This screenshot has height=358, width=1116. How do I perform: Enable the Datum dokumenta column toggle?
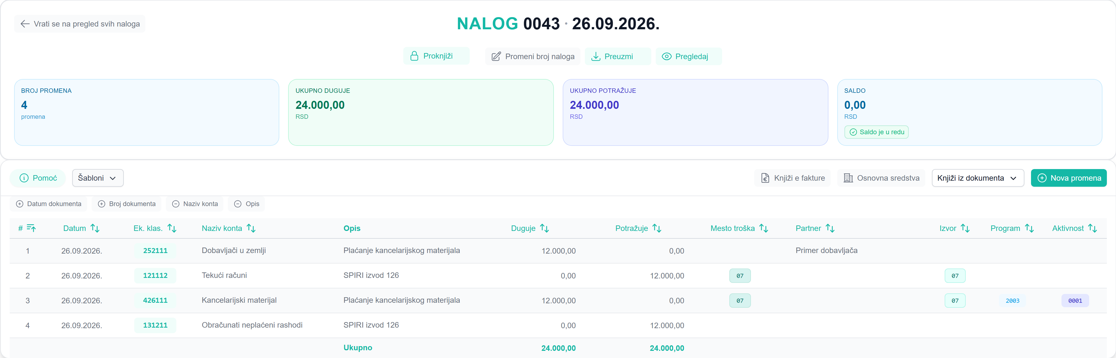click(48, 204)
